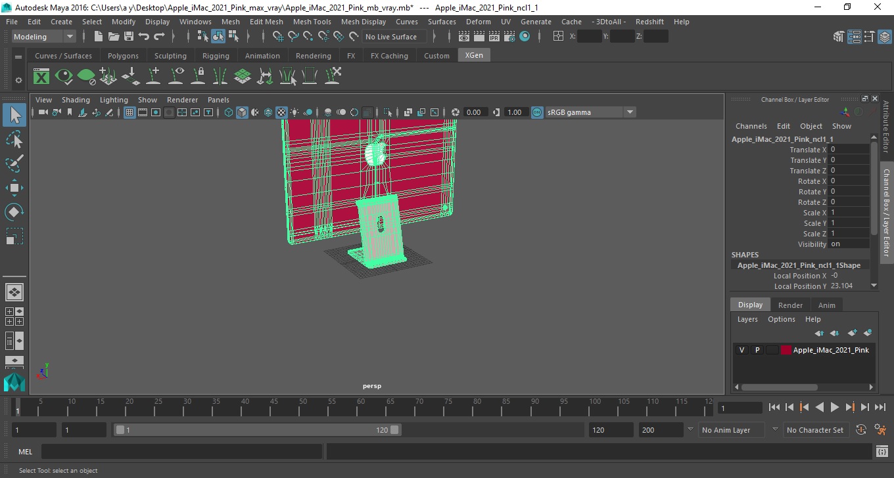This screenshot has width=894, height=478.
Task: Toggle the Textured checker sphere icon
Action: (281, 112)
